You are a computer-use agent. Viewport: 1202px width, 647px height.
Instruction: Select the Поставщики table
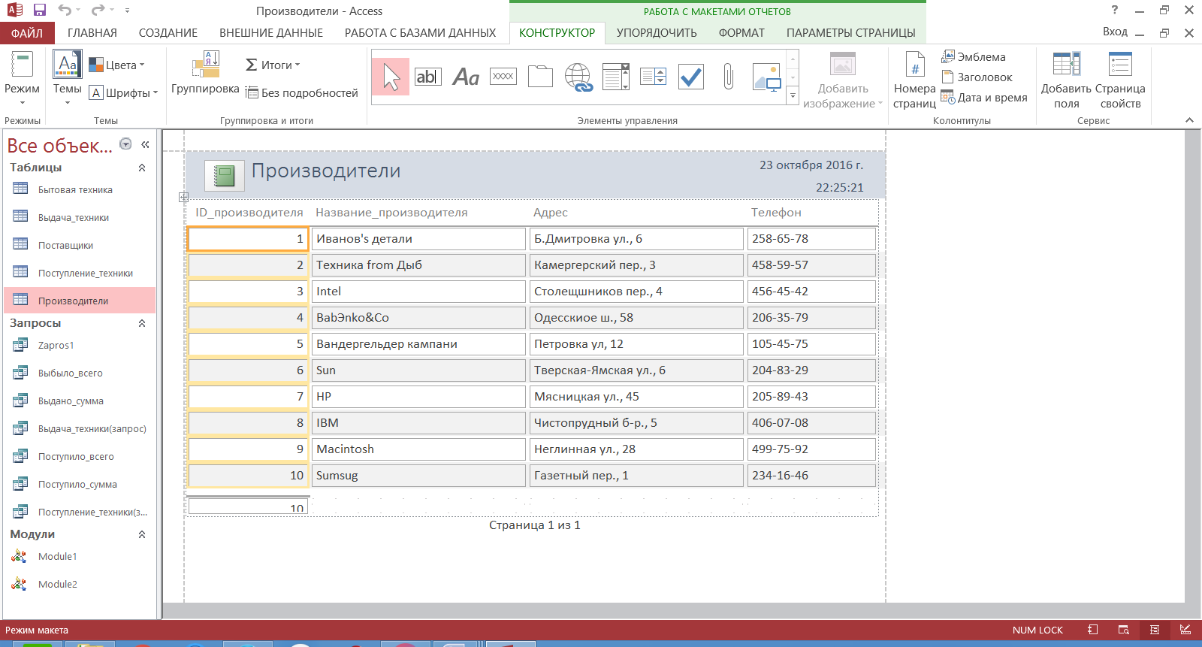coord(80,246)
